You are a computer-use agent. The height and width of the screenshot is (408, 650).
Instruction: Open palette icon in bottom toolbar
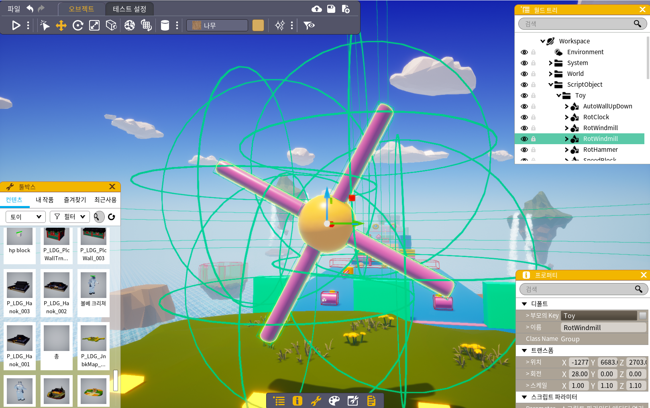point(334,400)
